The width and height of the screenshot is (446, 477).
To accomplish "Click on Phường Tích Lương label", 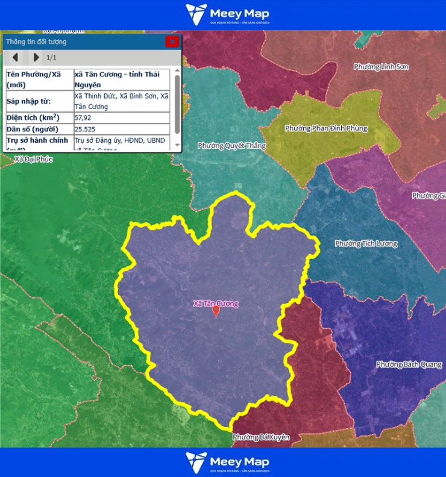I will pos(366,244).
